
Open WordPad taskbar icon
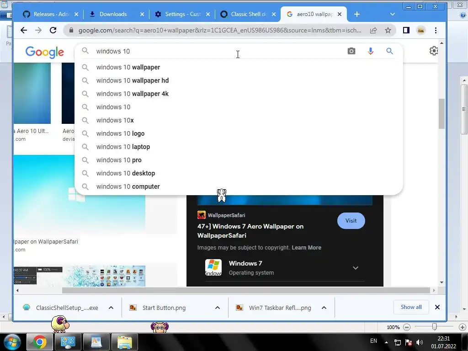coord(96,342)
